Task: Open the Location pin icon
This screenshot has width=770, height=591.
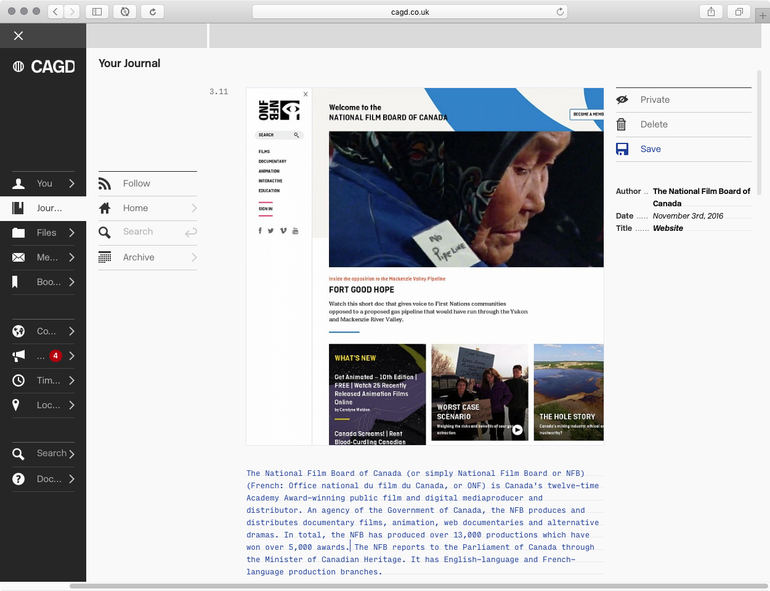Action: click(x=16, y=405)
